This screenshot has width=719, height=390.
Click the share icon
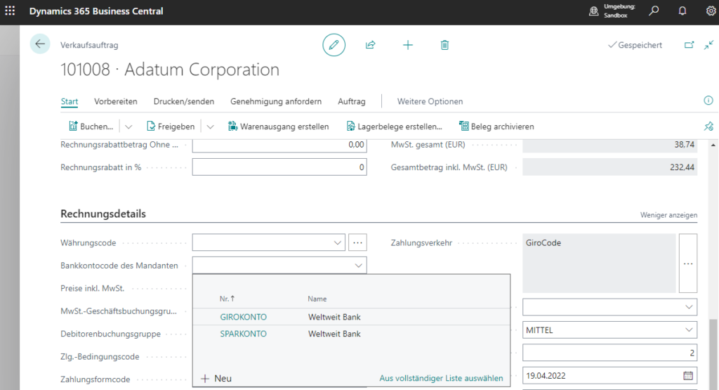pos(370,45)
